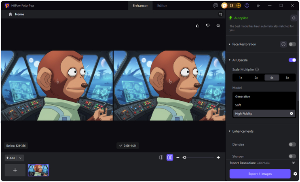The height and width of the screenshot is (182, 300).
Task: Click the thumbs down feedback icon
Action: 208,25
